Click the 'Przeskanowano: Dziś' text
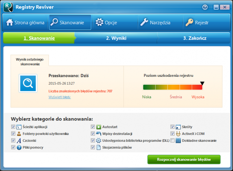 pos(69,76)
